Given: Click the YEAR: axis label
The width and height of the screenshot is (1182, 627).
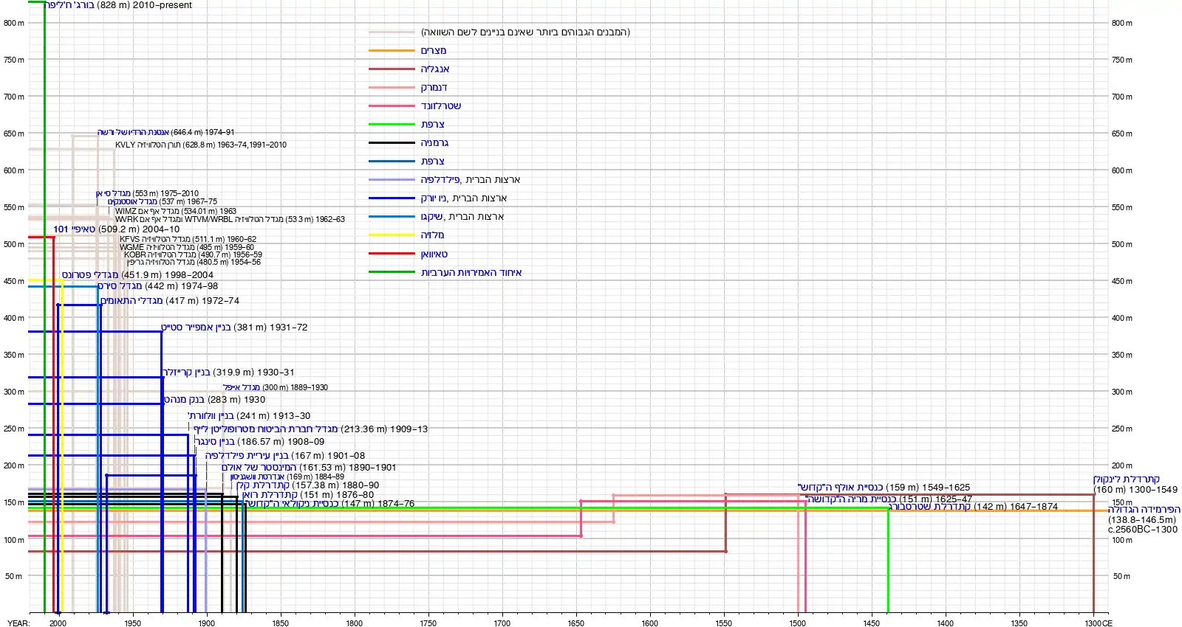Looking at the screenshot, I should click(18, 623).
